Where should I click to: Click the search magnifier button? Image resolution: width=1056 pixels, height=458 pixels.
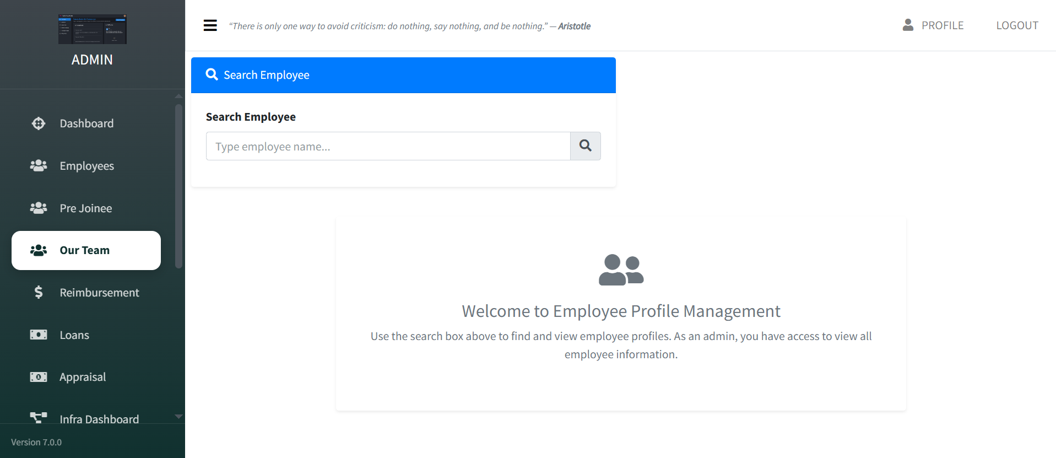(585, 146)
